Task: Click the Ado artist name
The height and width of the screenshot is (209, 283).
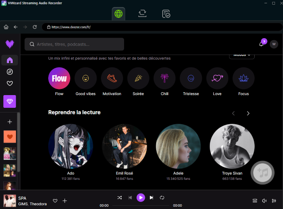Action: [x=71, y=173]
